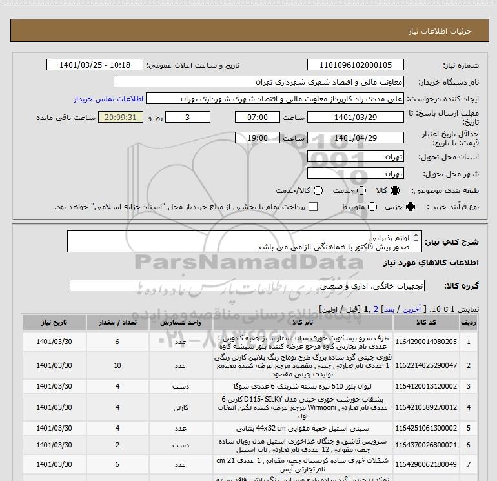Click the کد کالا column header
This screenshot has height=481, width=497.
(426, 322)
